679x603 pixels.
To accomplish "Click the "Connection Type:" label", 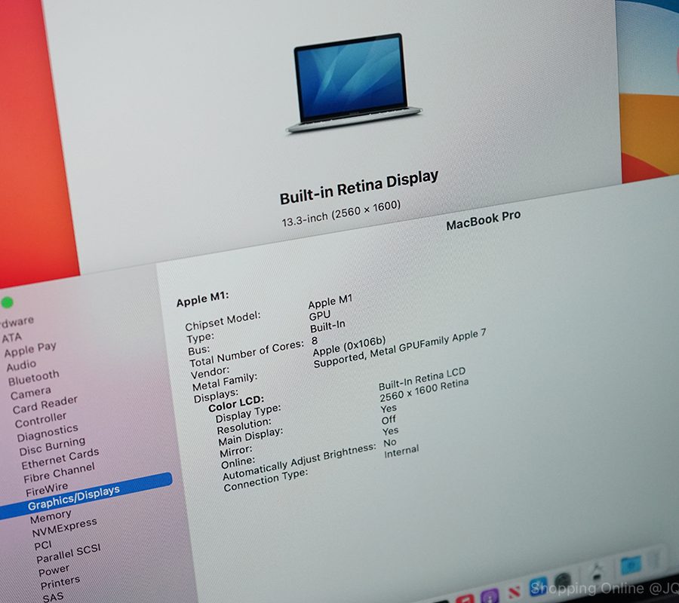I will pyautogui.click(x=266, y=481).
